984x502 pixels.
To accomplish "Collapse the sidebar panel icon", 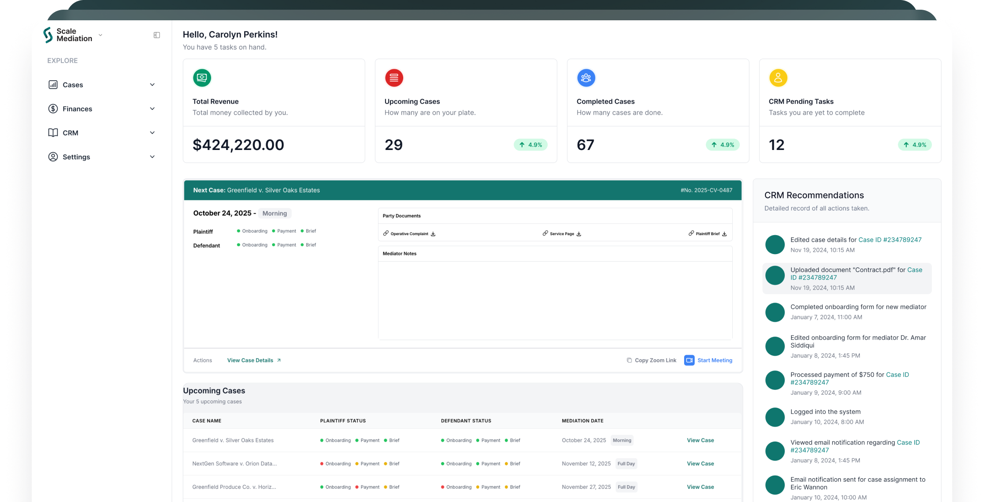I will tap(157, 35).
